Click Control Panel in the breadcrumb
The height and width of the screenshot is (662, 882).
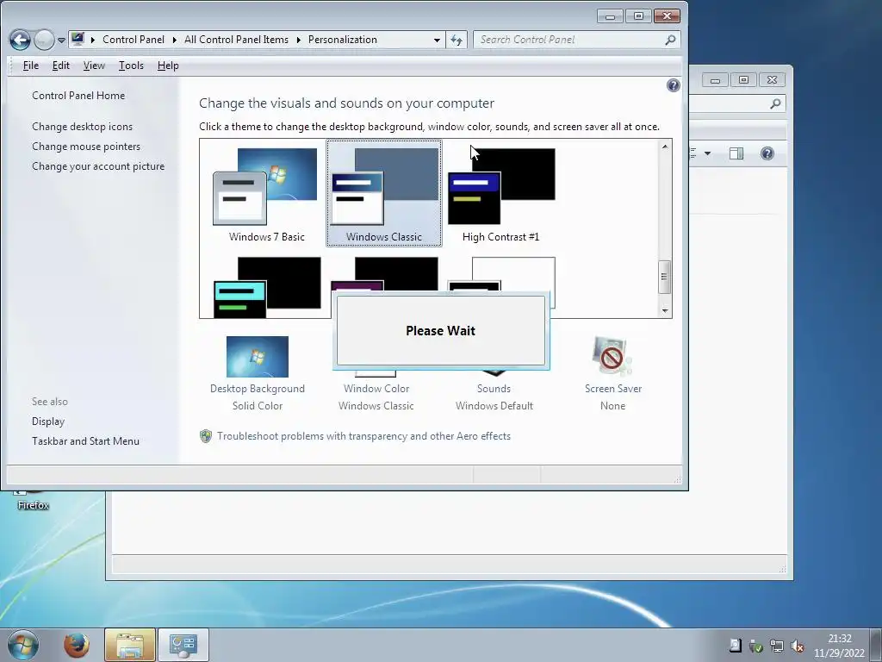tap(134, 40)
